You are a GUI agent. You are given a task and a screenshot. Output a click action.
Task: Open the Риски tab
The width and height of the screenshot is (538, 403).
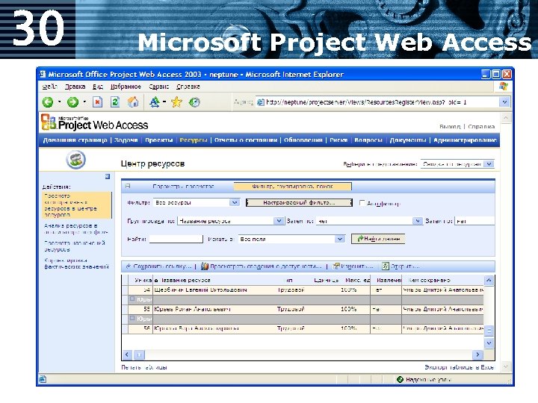coord(338,140)
